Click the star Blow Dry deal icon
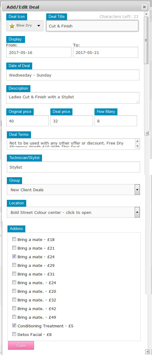This screenshot has width=152, height=358. pyautogui.click(x=12, y=26)
